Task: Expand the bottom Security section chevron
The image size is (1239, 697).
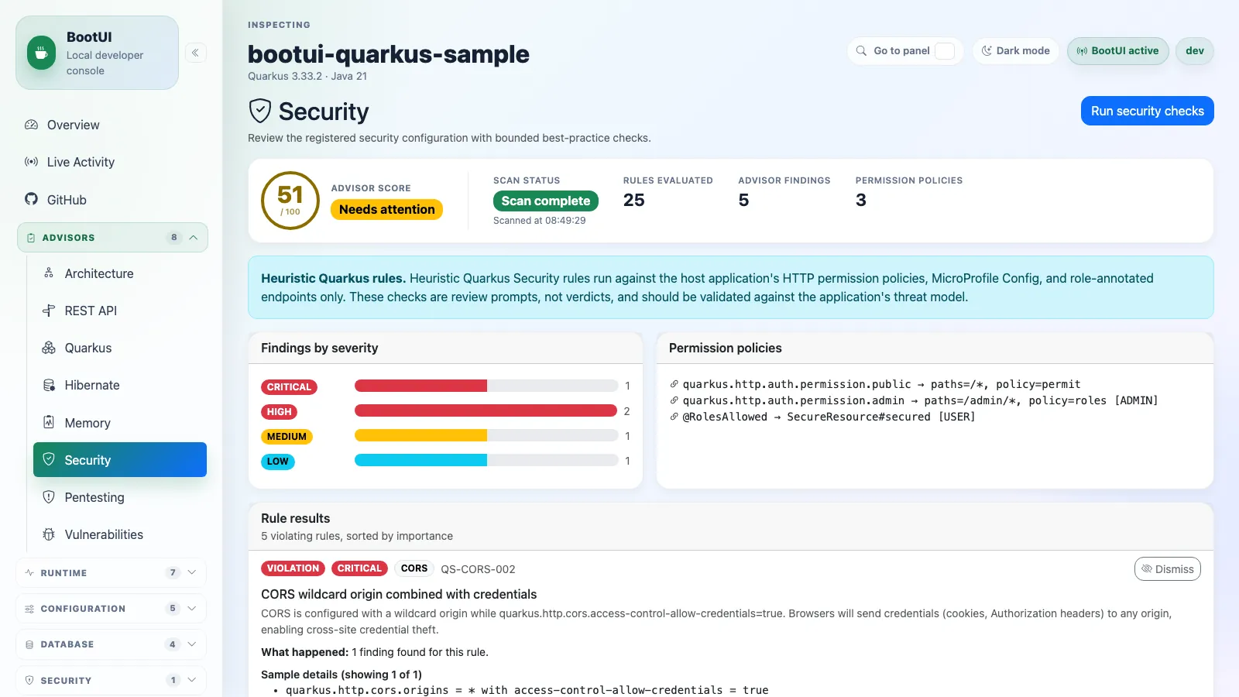Action: point(192,681)
